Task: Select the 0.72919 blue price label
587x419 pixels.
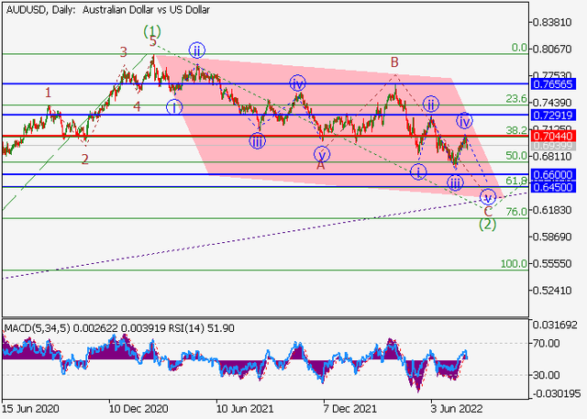Action: pyautogui.click(x=557, y=115)
